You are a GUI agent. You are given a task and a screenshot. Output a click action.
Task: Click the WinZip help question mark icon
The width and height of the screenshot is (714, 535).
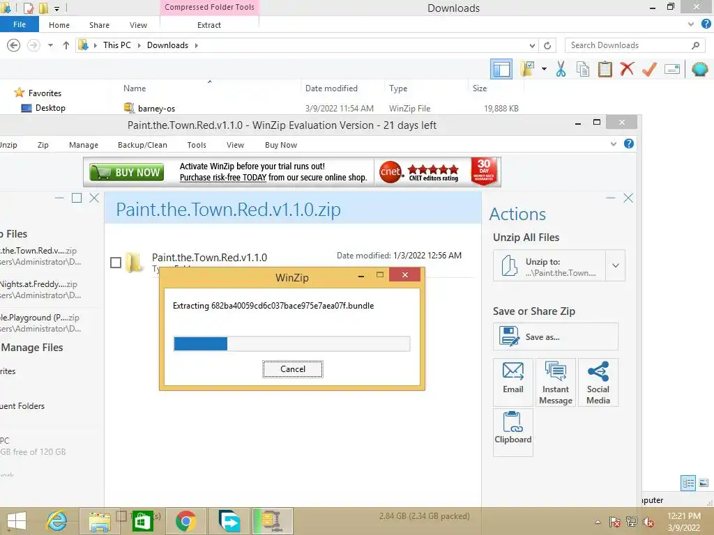point(629,144)
